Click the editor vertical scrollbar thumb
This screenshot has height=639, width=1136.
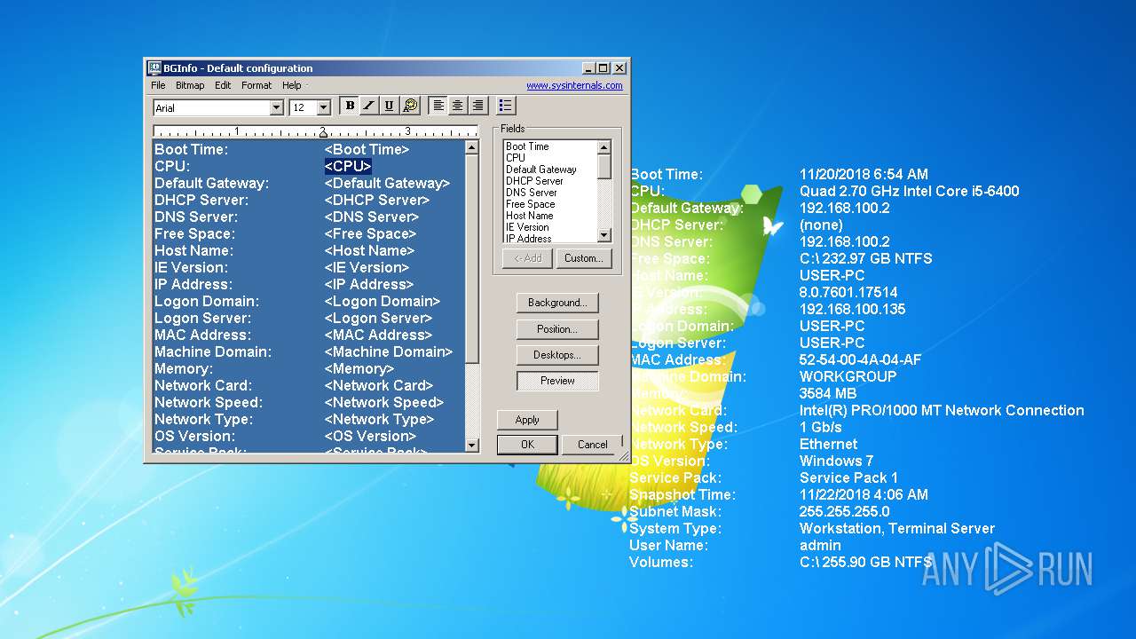pyautogui.click(x=472, y=258)
